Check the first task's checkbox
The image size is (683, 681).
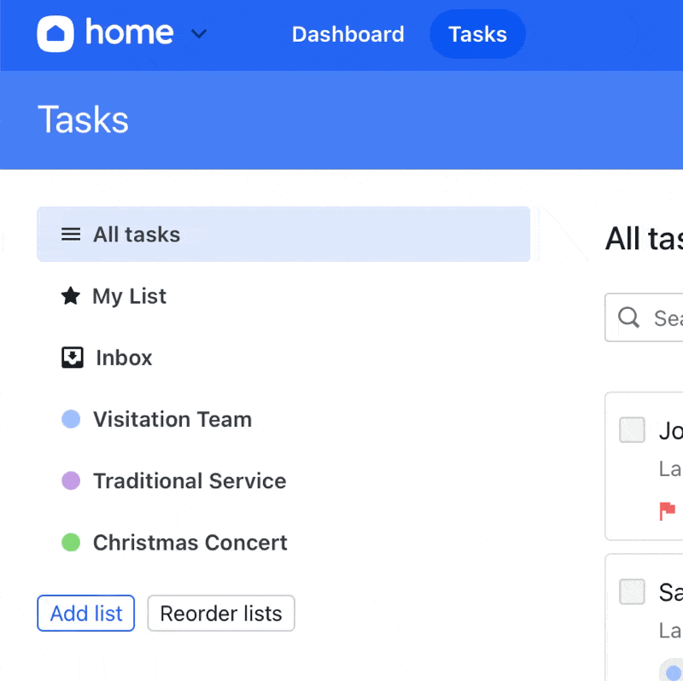(632, 430)
